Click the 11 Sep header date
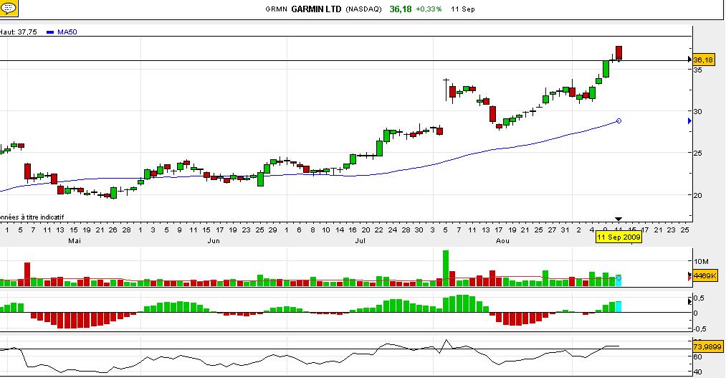This screenshot has width=726, height=378. [462, 9]
